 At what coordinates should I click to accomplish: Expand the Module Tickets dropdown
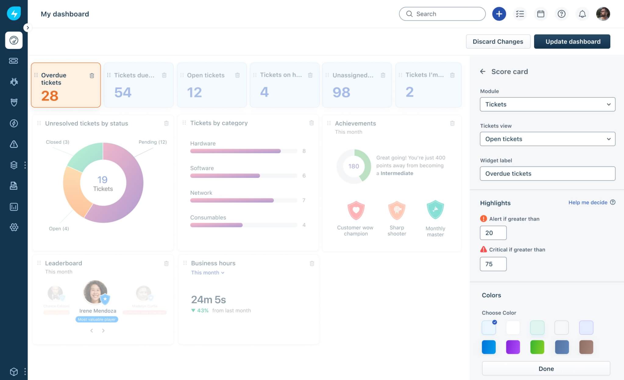[548, 104]
